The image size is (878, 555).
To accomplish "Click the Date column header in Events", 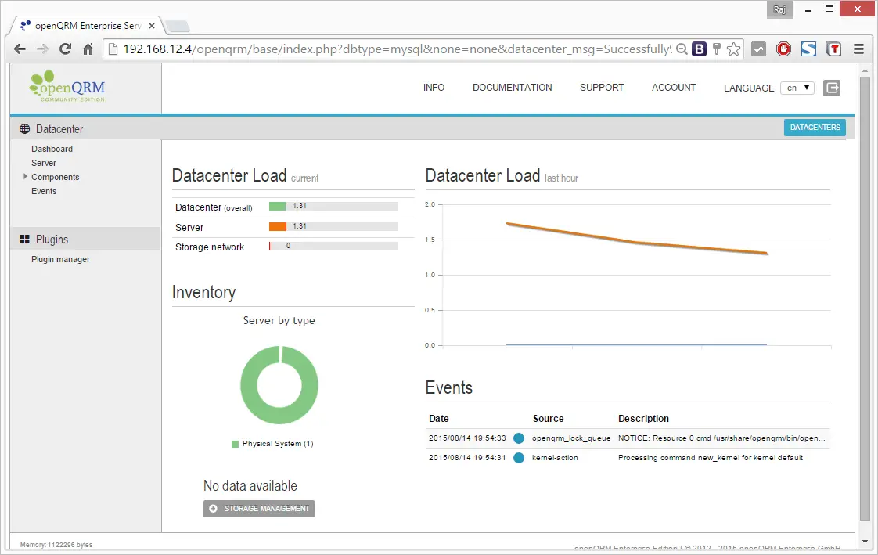I will [439, 418].
